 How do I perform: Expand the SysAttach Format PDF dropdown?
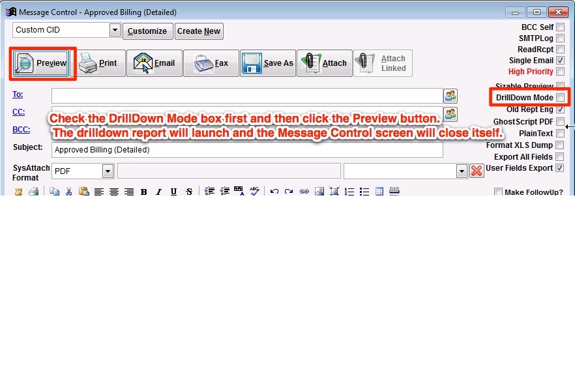[108, 171]
